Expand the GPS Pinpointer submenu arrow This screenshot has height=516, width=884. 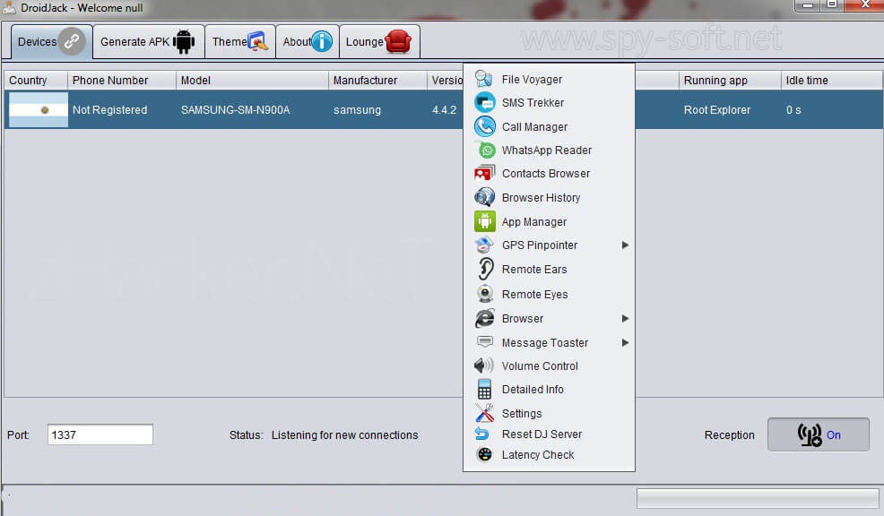coord(625,245)
